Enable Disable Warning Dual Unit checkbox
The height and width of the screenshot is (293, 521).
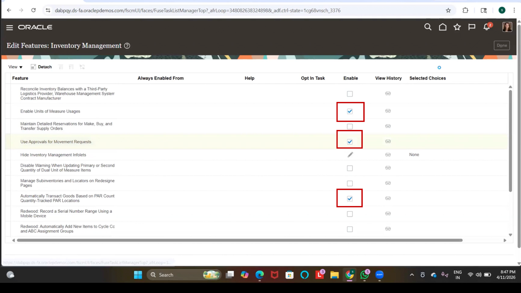tap(350, 168)
